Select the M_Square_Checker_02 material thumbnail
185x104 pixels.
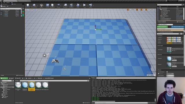(32, 86)
